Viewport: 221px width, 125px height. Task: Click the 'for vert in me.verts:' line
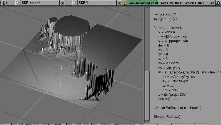click(168, 28)
